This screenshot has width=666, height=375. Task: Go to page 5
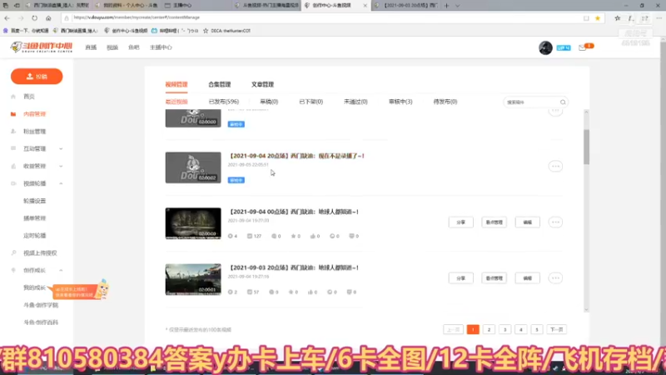[537, 329]
